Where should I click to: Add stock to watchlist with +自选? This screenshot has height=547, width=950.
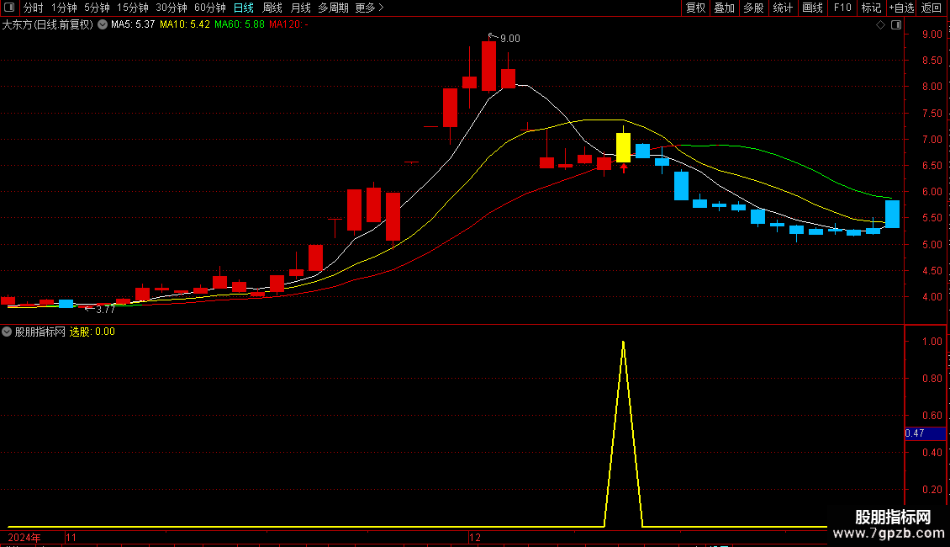click(x=901, y=8)
